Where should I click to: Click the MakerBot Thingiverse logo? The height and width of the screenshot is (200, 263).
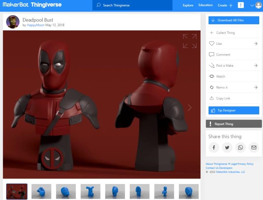[x=32, y=5]
